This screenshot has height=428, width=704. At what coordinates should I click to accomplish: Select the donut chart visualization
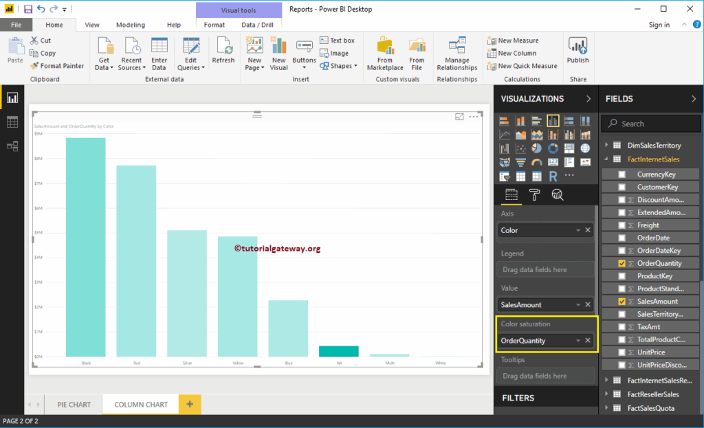click(x=553, y=148)
